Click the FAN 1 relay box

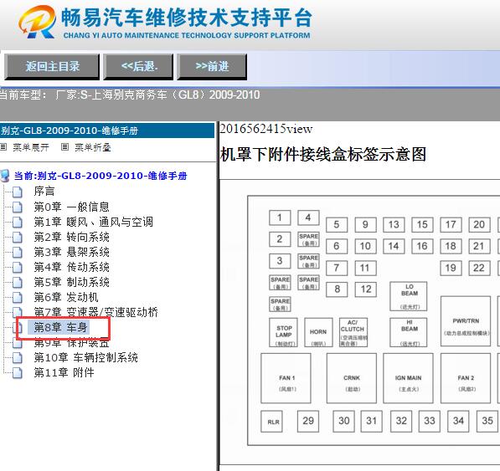click(286, 378)
